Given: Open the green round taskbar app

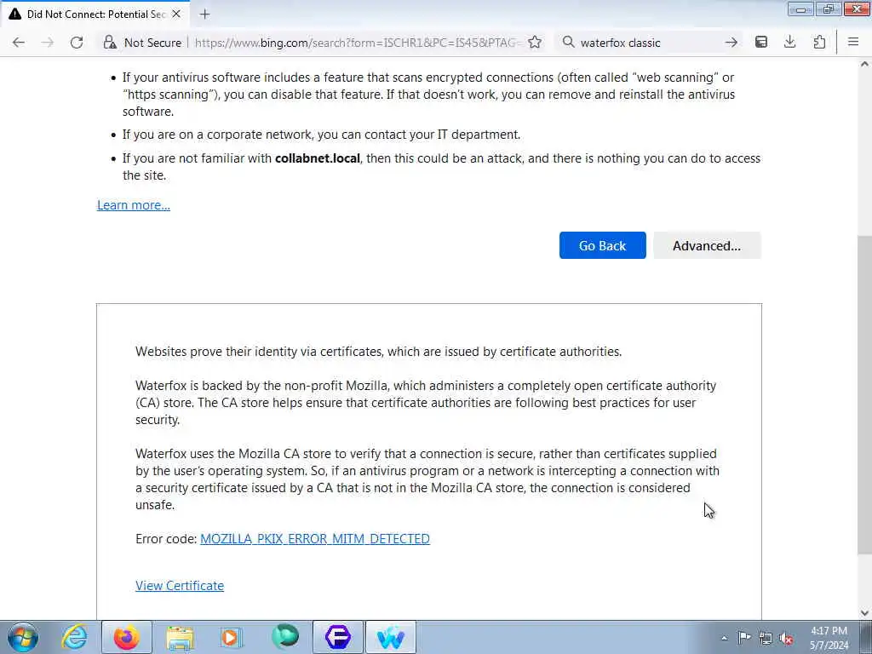Looking at the screenshot, I should [x=284, y=637].
